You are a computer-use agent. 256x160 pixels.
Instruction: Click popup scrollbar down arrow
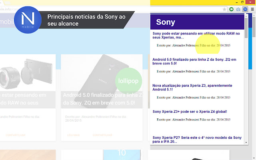[x=246, y=142]
